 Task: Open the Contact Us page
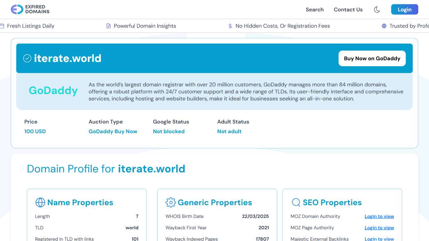[348, 10]
